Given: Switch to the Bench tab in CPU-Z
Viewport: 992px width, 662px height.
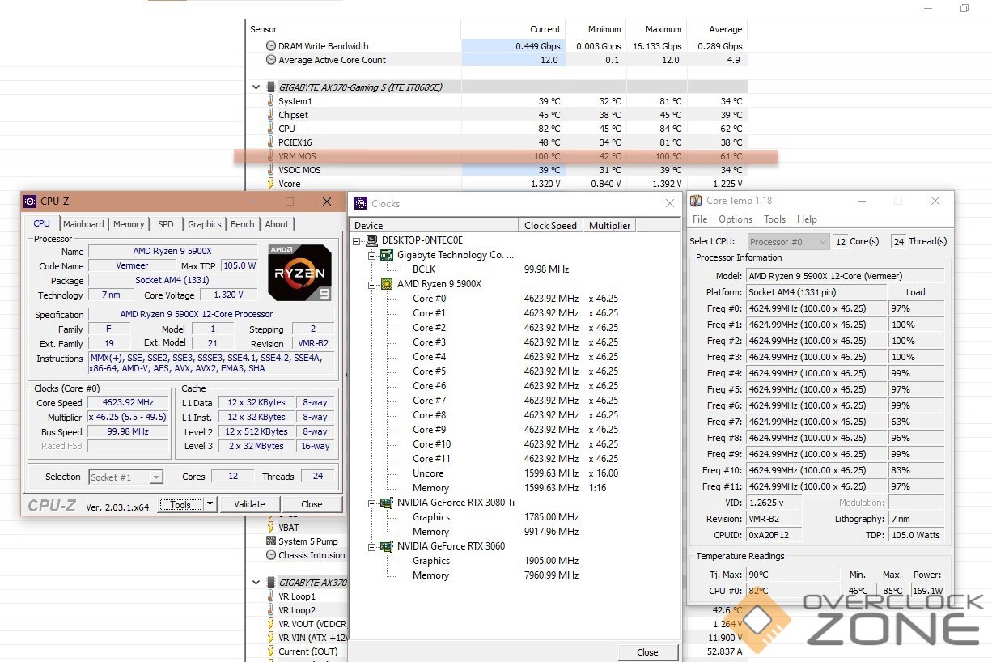Looking at the screenshot, I should 243,224.
